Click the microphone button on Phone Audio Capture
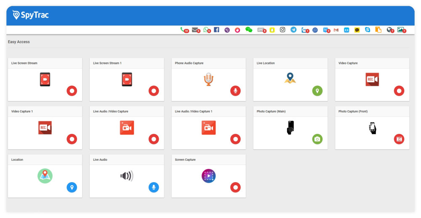 point(235,90)
